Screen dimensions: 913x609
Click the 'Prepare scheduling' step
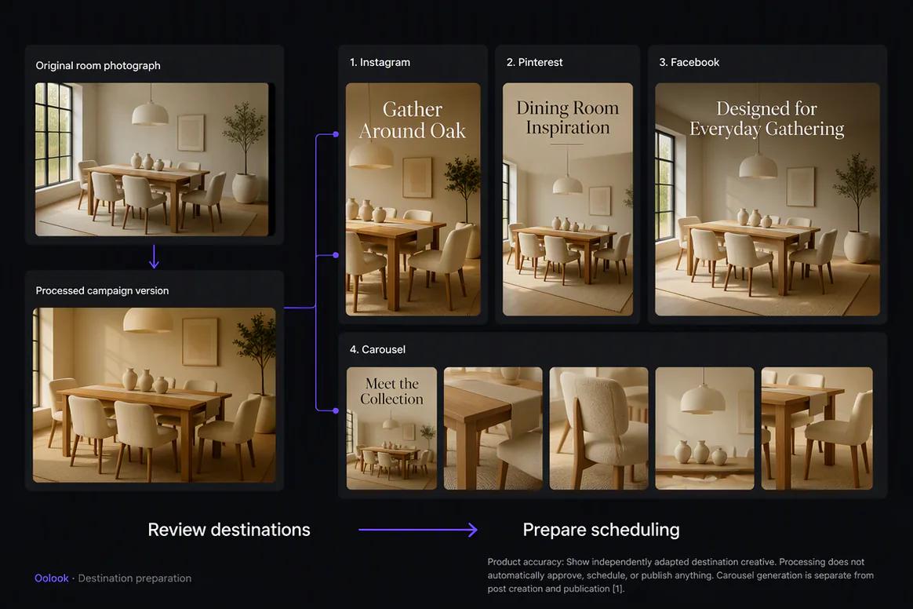601,530
